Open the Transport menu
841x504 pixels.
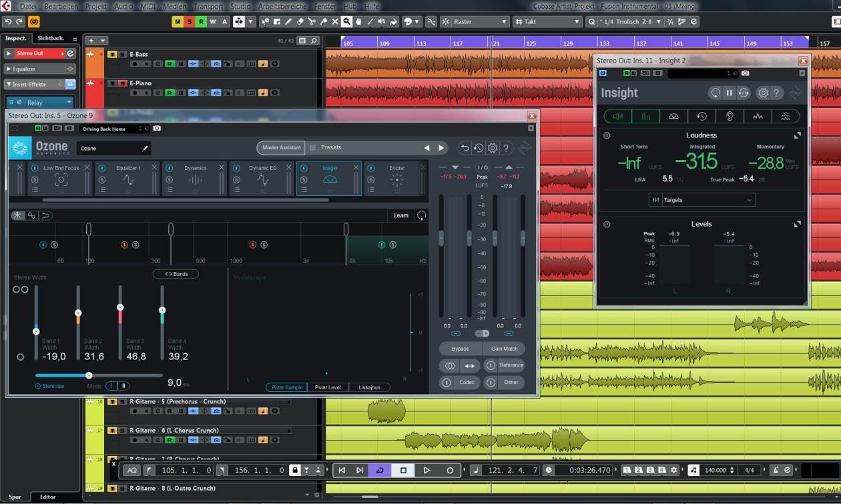pos(208,6)
